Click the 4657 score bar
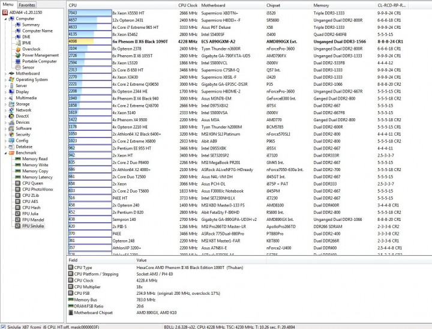The width and height of the screenshot is (432, 329). [90, 20]
